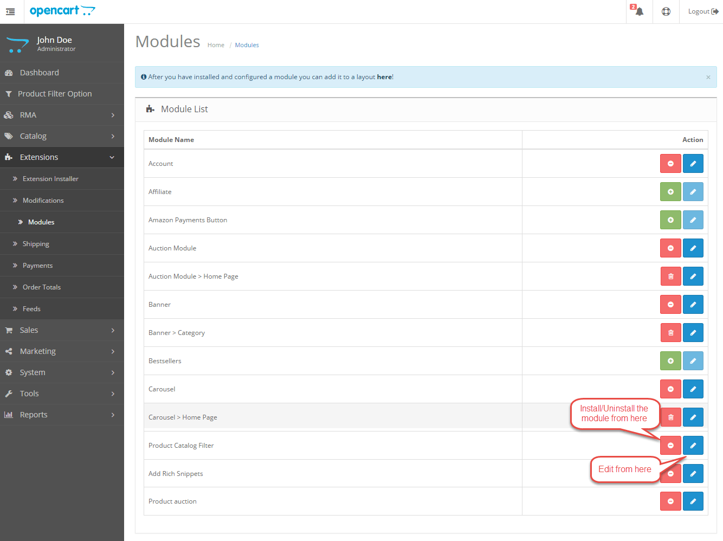Edit the Carousel module via pencil icon
Screen dimensions: 723x541
[x=693, y=389]
